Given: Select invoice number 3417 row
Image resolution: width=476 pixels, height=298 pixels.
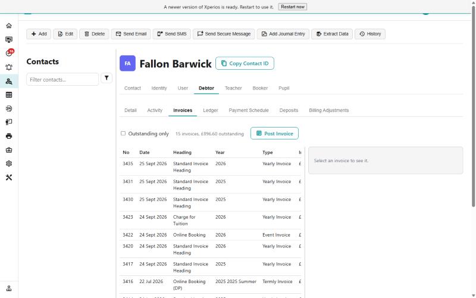Looking at the screenshot, I should pos(211,267).
